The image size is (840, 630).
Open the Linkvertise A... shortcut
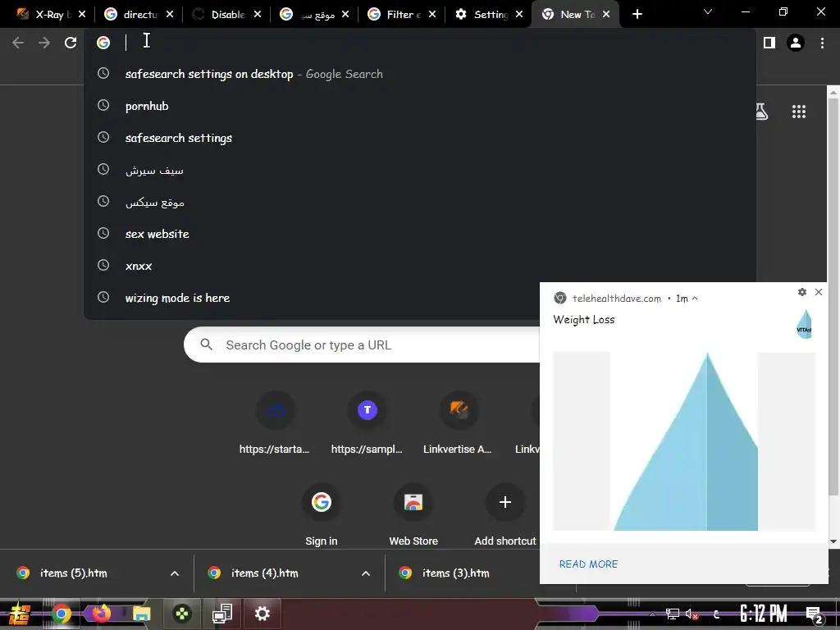458,422
